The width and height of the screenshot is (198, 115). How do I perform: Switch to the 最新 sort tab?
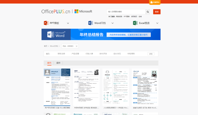pyautogui.click(x=58, y=63)
